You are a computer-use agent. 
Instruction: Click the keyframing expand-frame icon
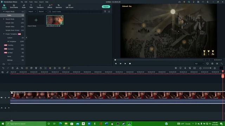pyautogui.click(x=45, y=68)
